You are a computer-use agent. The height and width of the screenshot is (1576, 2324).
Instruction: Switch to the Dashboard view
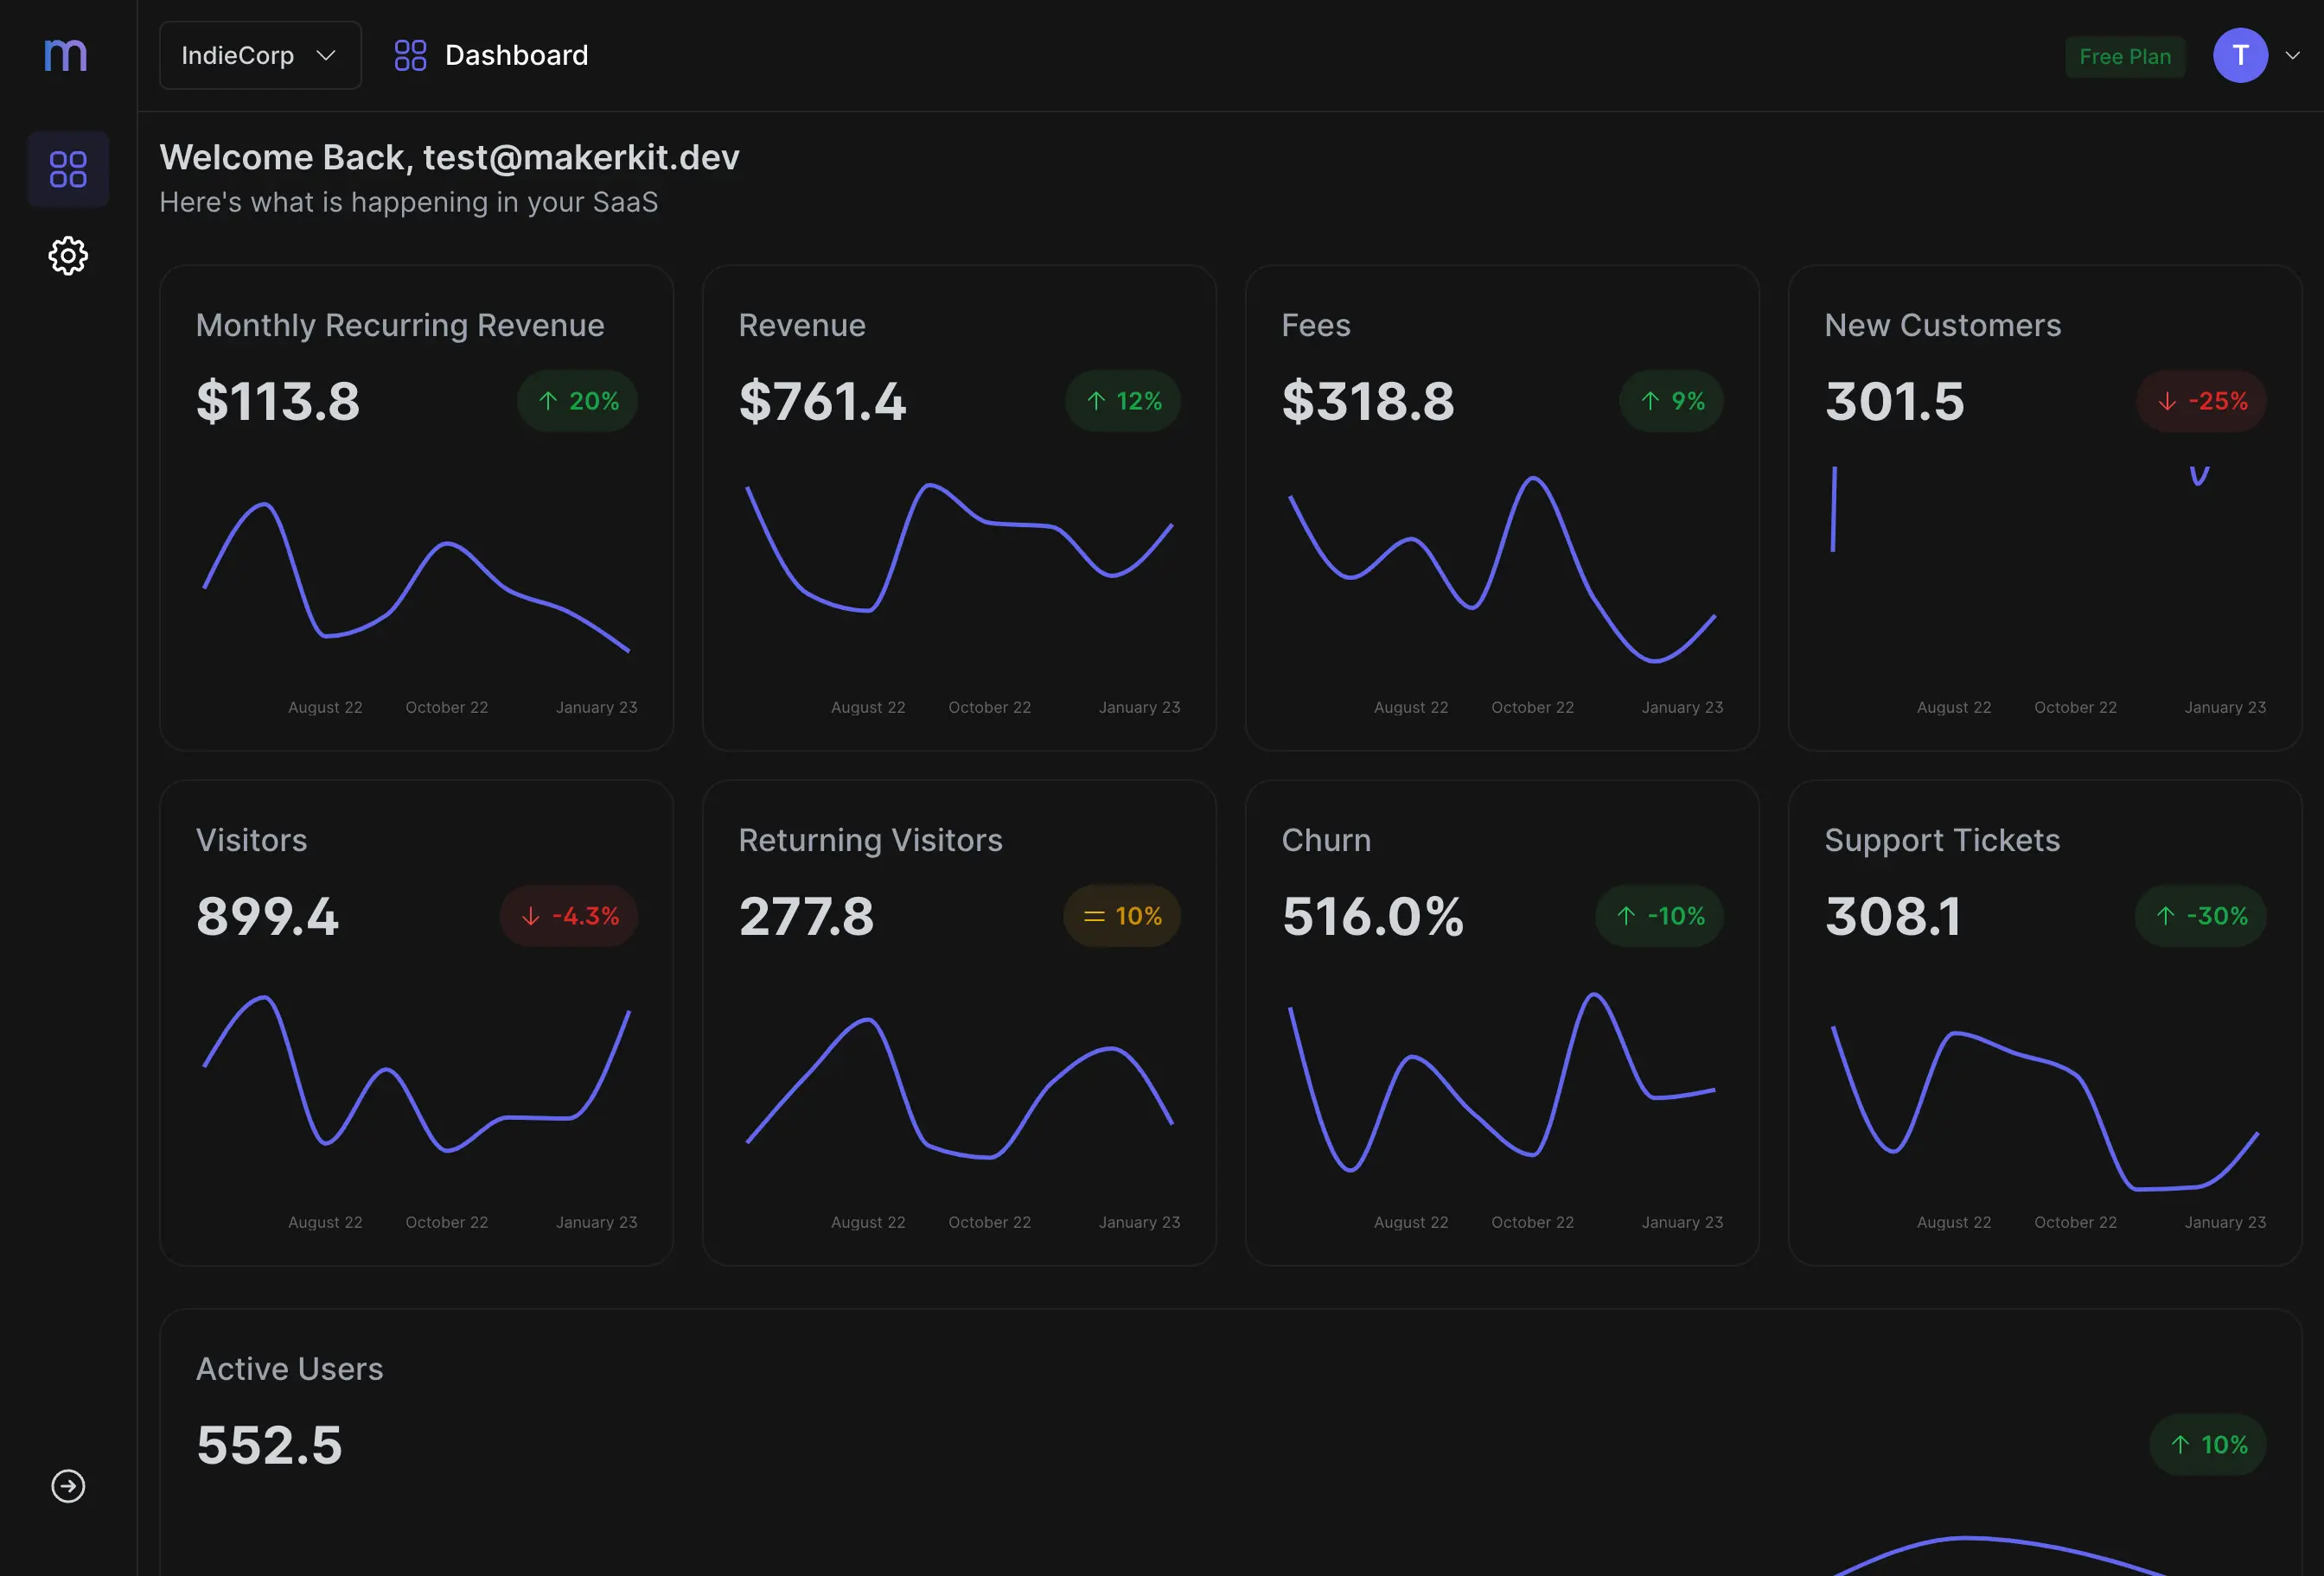(x=516, y=55)
